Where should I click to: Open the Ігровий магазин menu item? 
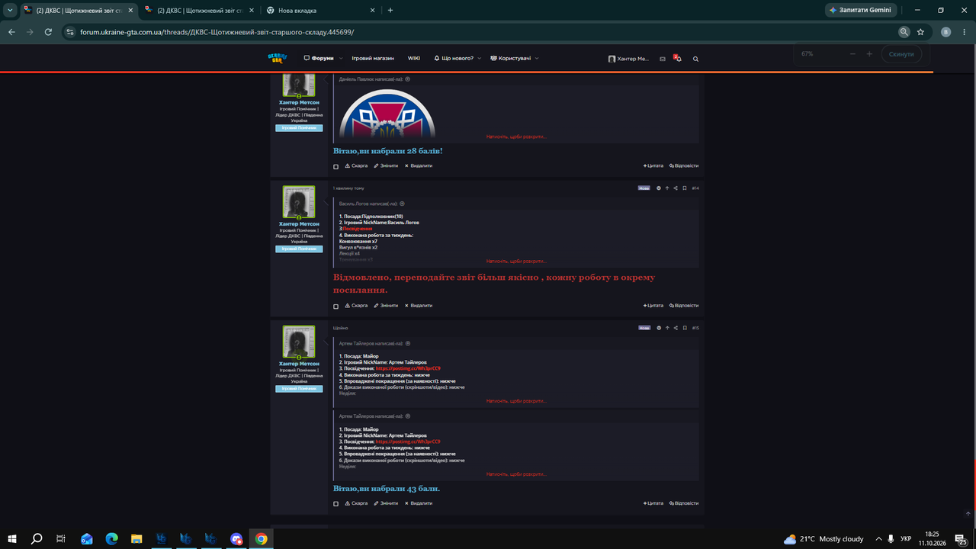click(x=373, y=58)
